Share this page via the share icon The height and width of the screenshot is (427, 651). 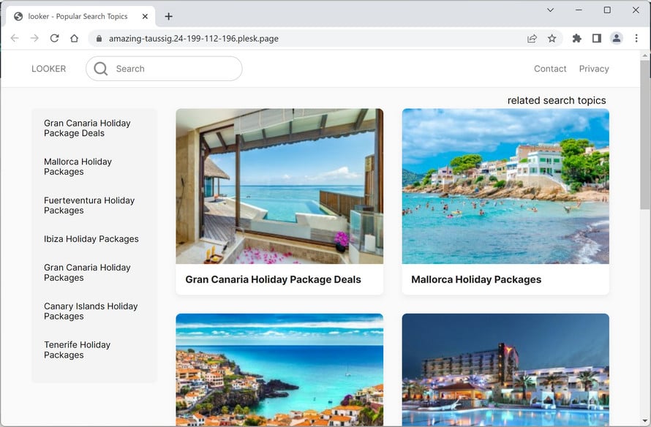[x=532, y=39]
